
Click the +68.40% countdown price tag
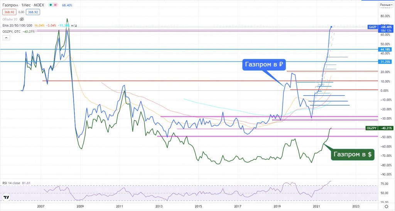coord(386,28)
